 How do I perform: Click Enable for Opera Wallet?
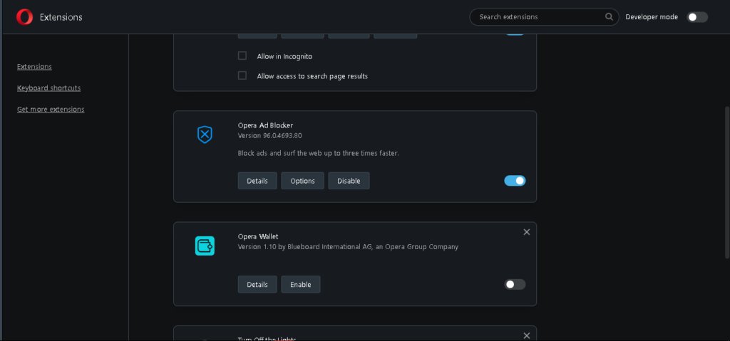[301, 284]
